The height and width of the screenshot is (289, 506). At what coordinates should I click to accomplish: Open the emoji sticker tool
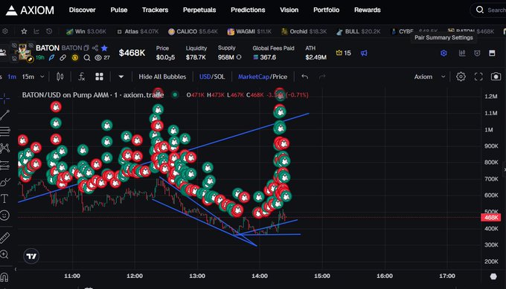pyautogui.click(x=4, y=215)
